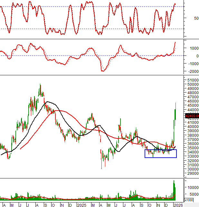The image size is (199, 207).
Task: Select the blue rectangle consolidation box
Action: coord(161,153)
